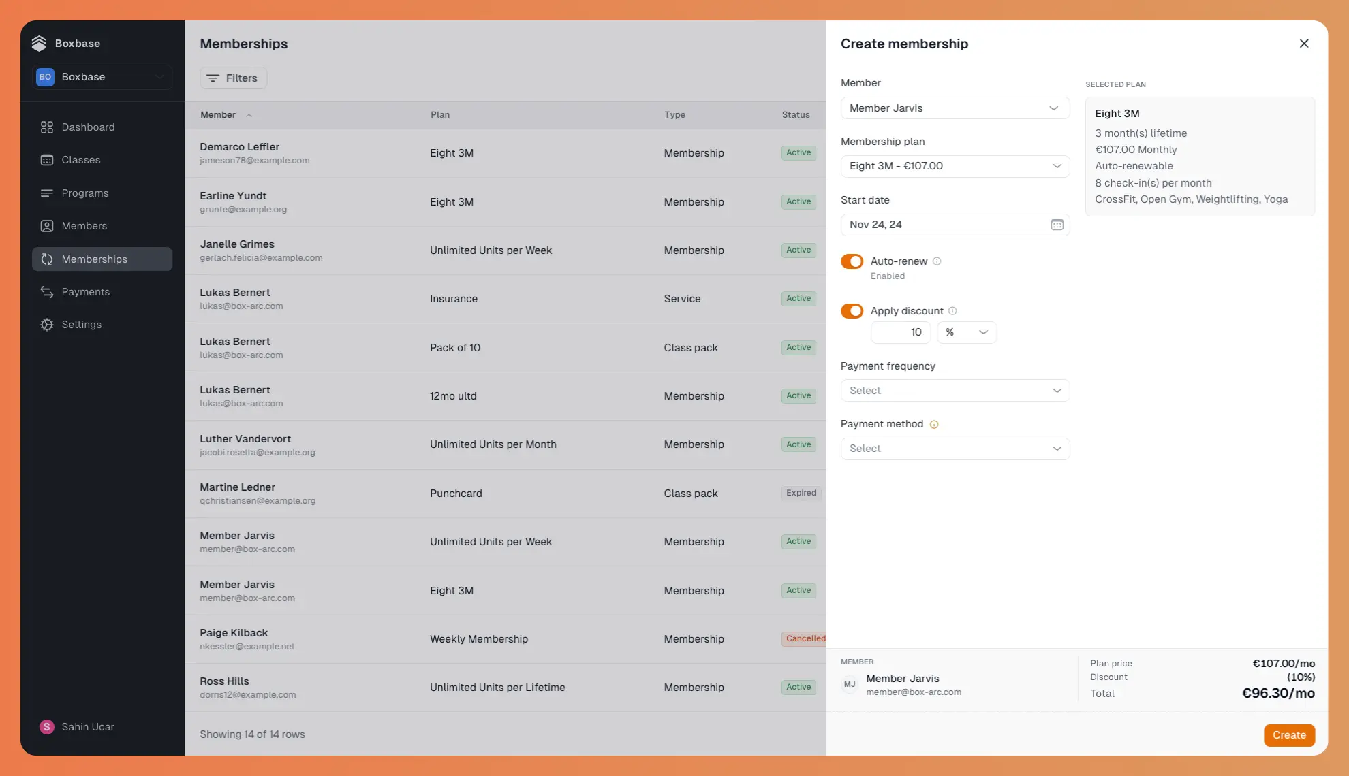Click the Classes calendar icon

click(46, 160)
